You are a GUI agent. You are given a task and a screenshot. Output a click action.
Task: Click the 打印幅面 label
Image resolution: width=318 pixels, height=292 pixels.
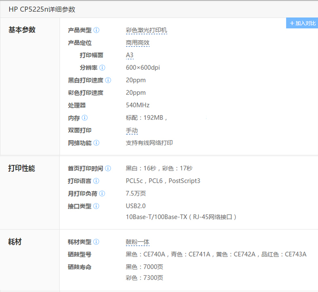[x=91, y=55]
